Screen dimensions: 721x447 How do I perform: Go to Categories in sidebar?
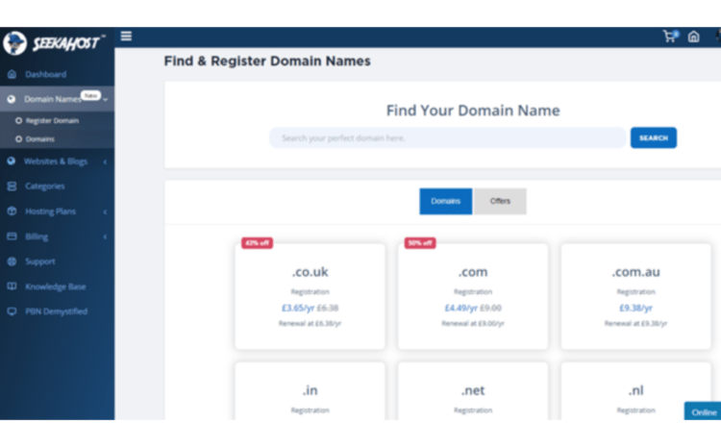[x=44, y=186]
